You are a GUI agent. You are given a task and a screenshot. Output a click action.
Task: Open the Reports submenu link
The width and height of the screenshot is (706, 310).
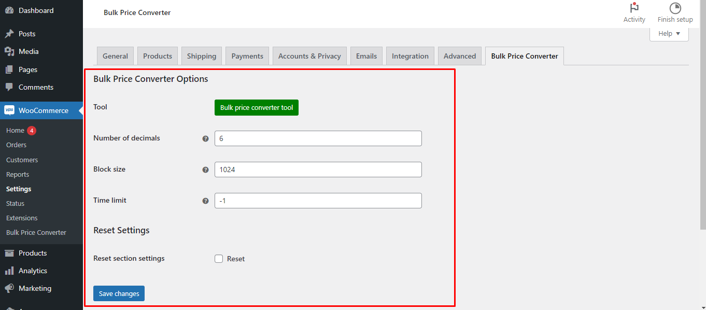18,174
